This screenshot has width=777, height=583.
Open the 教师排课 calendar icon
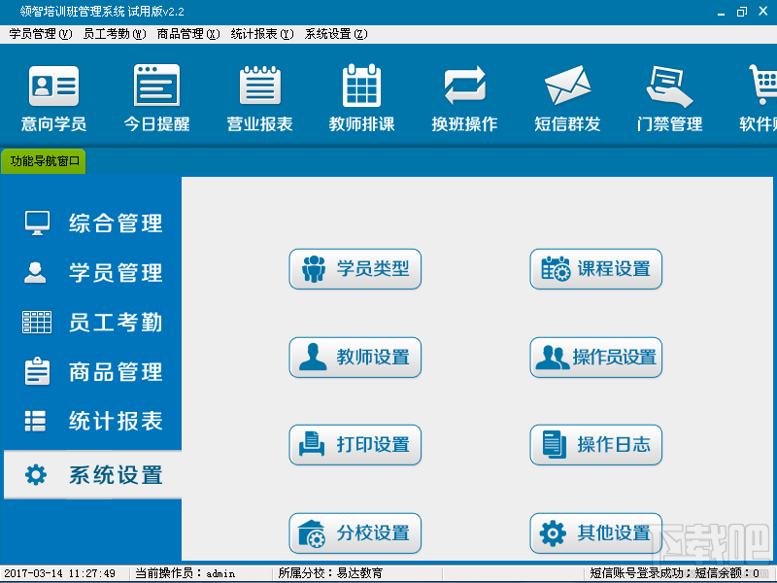click(x=361, y=98)
